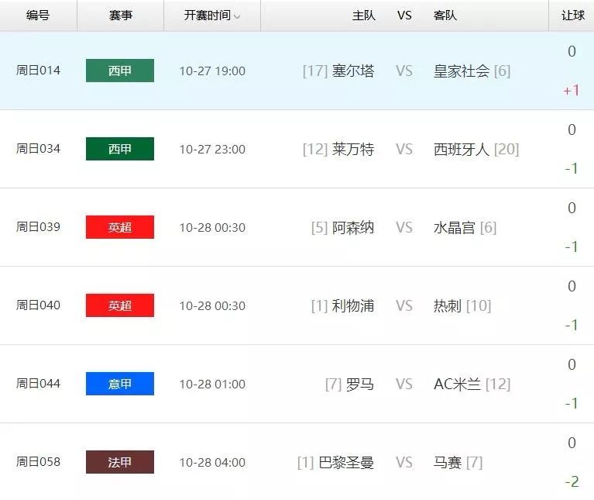Click kickoff time 10-27 19:00

pos(212,71)
